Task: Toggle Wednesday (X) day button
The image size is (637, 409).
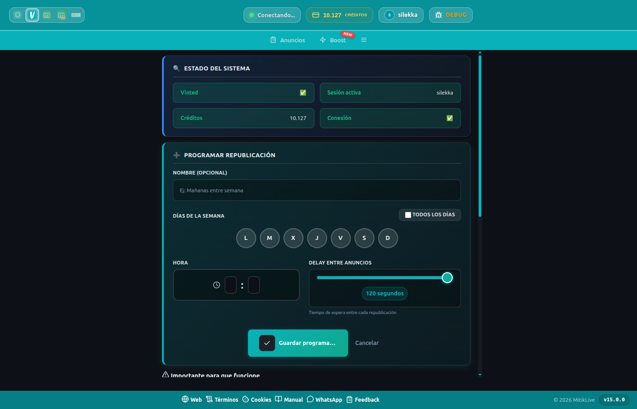Action: [293, 238]
